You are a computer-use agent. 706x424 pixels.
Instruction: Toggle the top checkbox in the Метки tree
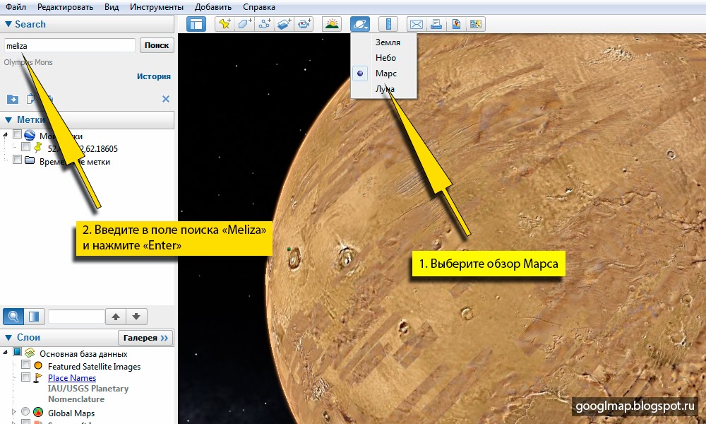(x=17, y=134)
